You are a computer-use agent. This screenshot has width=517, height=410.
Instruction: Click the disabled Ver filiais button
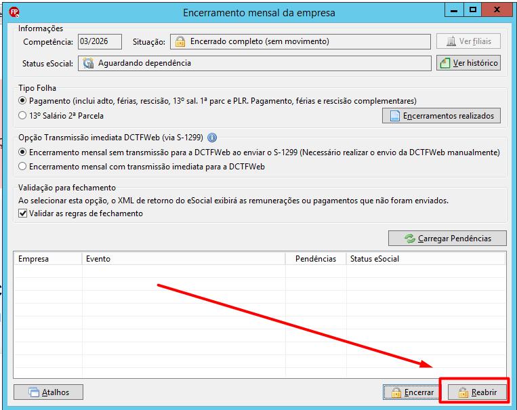tap(468, 41)
